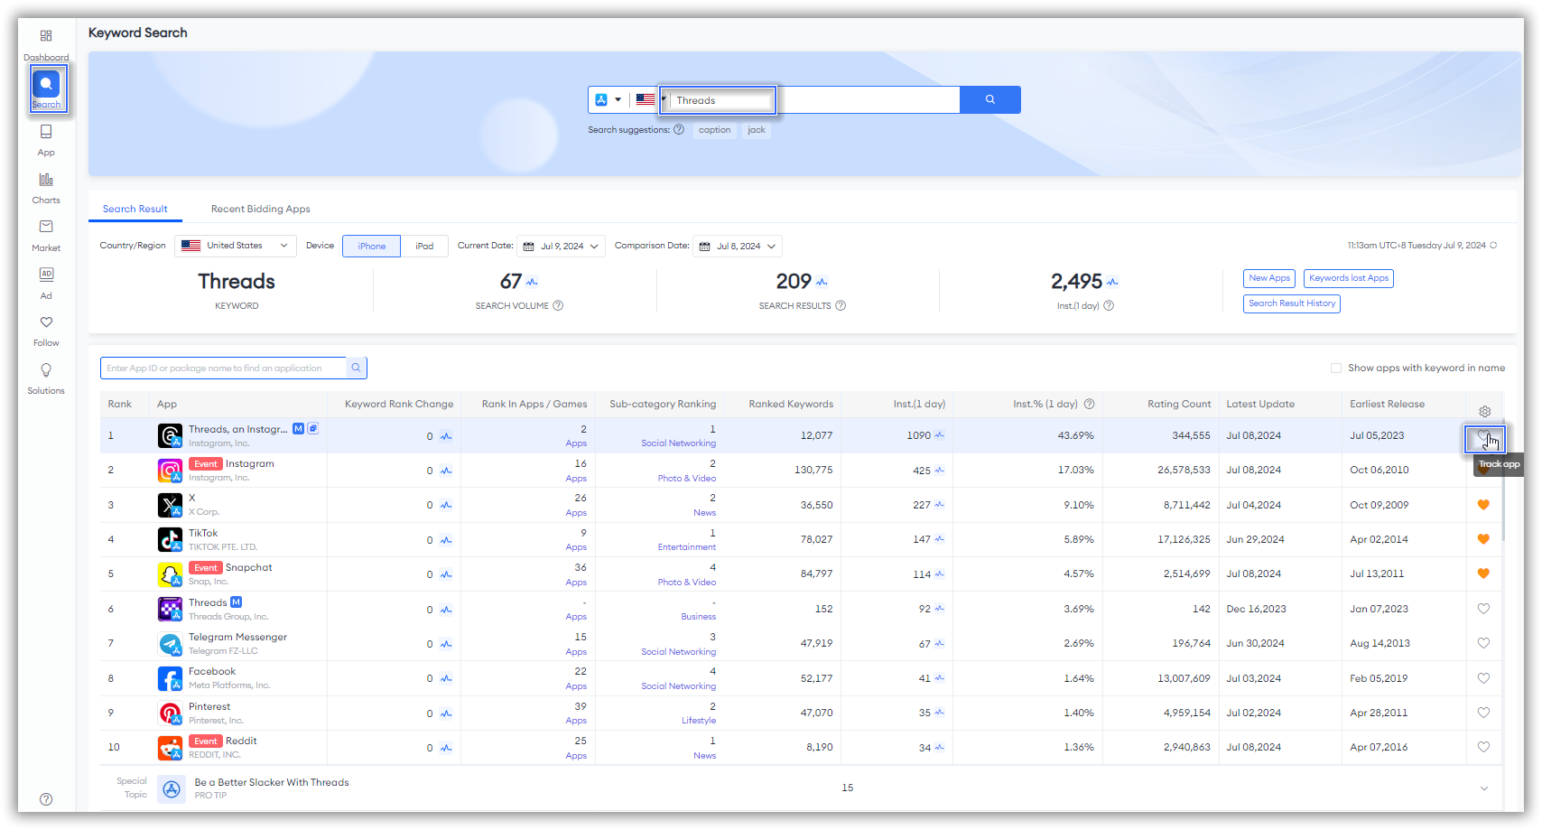Track Telegram Messenger with heart

[x=1483, y=643]
